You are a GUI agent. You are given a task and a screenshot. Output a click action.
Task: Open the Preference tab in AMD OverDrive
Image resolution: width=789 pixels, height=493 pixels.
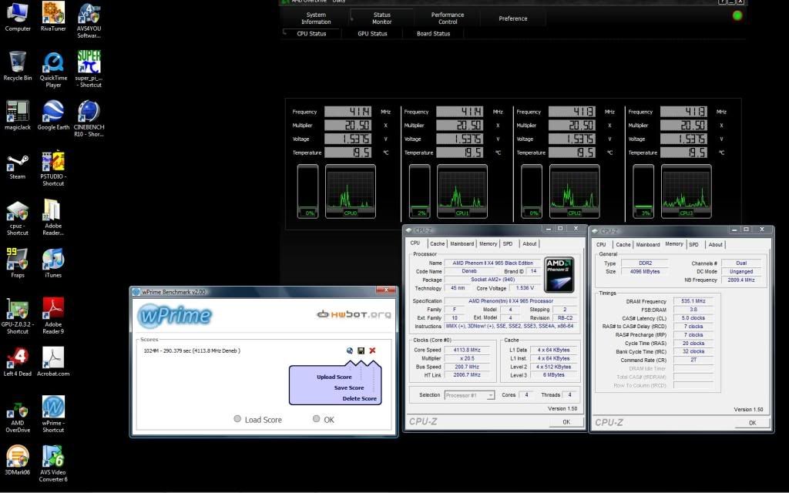coord(512,18)
